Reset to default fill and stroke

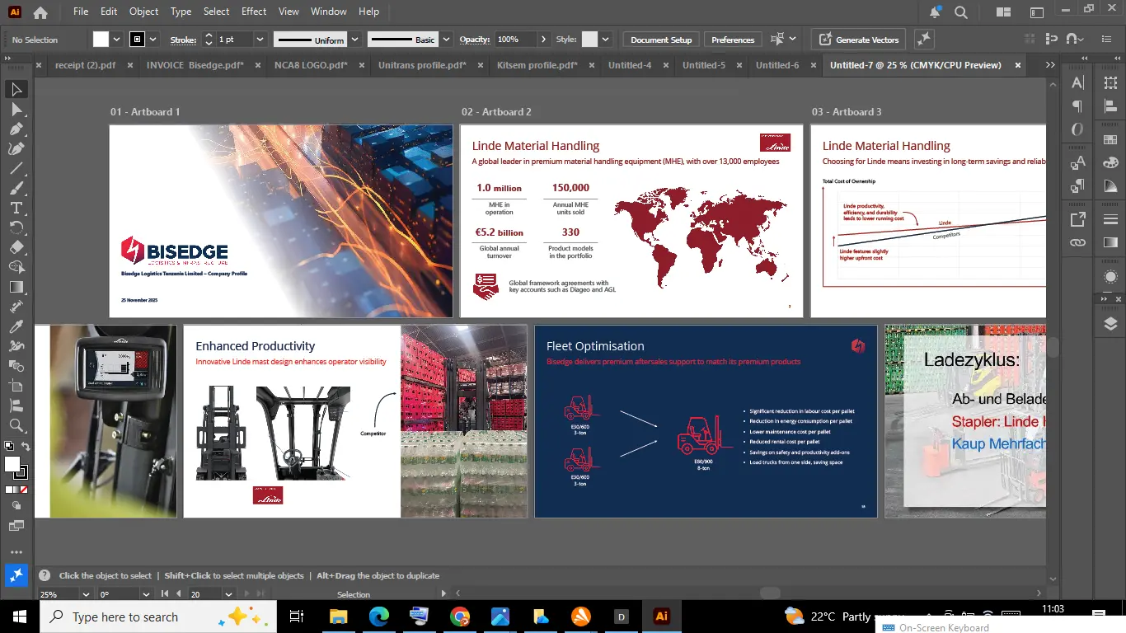(x=9, y=447)
